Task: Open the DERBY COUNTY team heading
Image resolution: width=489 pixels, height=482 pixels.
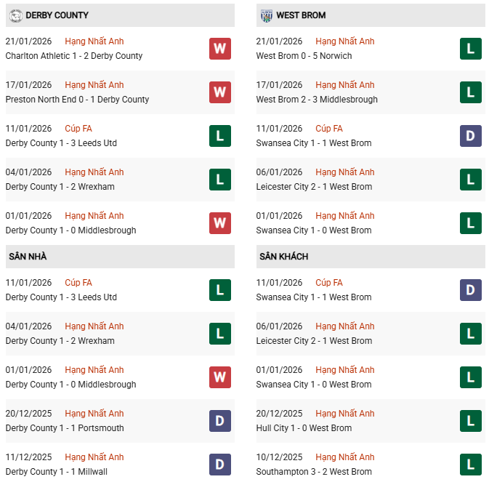Action: tap(57, 15)
